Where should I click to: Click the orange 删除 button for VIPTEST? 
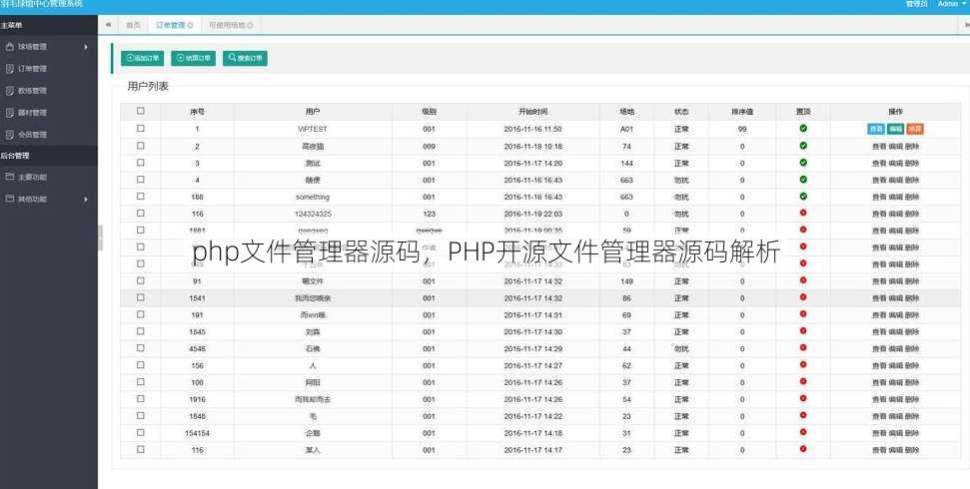coord(915,129)
